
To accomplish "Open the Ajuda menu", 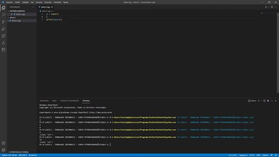I will tap(66, 2).
